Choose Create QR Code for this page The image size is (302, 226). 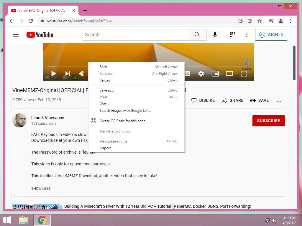tap(137, 121)
